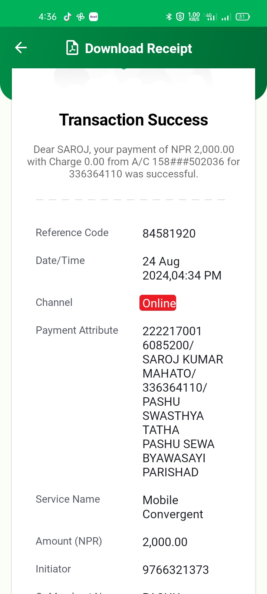The image size is (267, 594).
Task: Tap the pinwheel notification icon
Action: coord(80,17)
